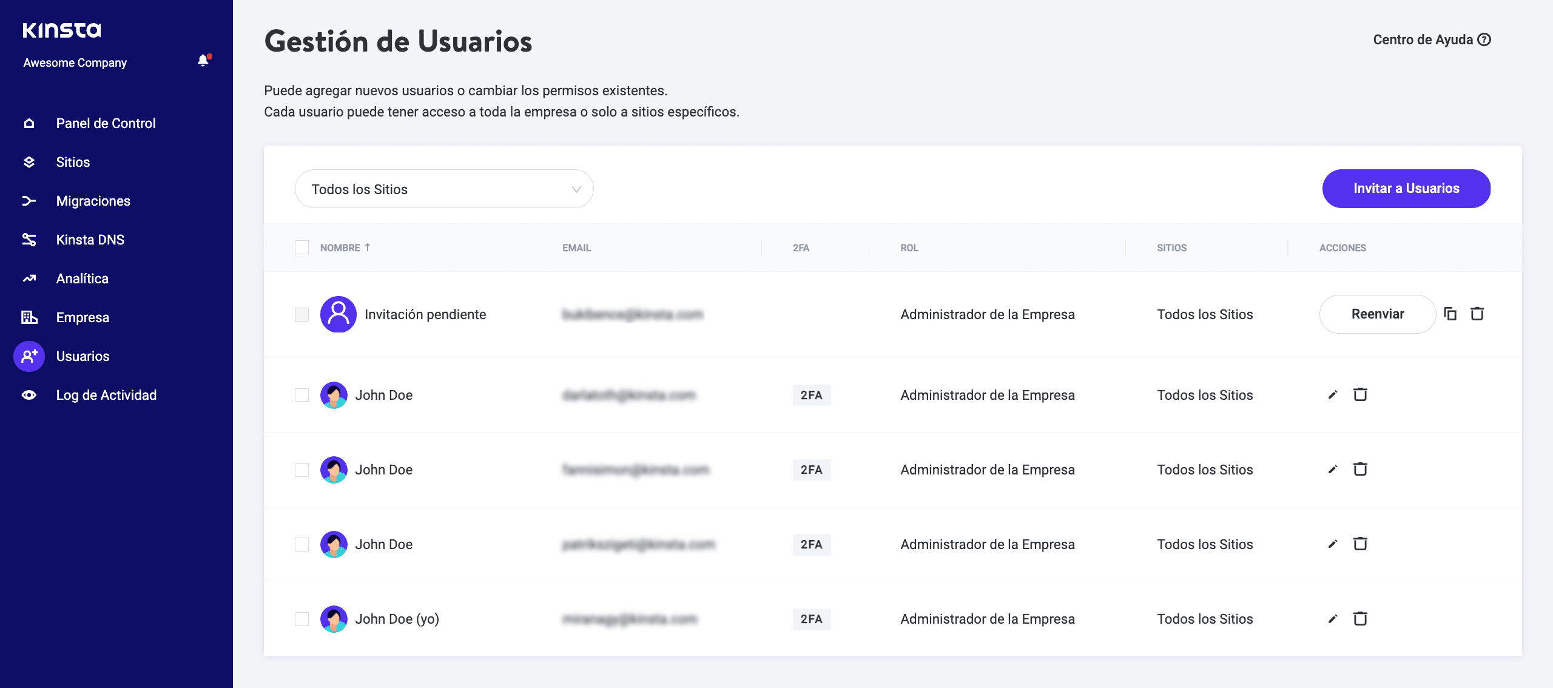Click the notification bell icon
This screenshot has width=1553, height=688.
tap(203, 61)
